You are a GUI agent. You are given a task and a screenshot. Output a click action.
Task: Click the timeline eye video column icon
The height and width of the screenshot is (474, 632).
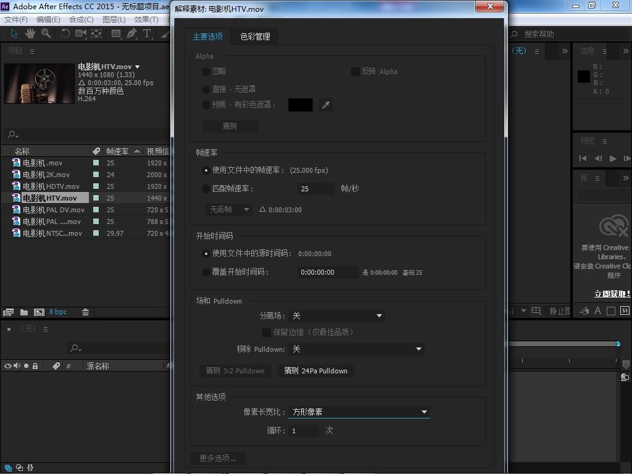coord(7,366)
